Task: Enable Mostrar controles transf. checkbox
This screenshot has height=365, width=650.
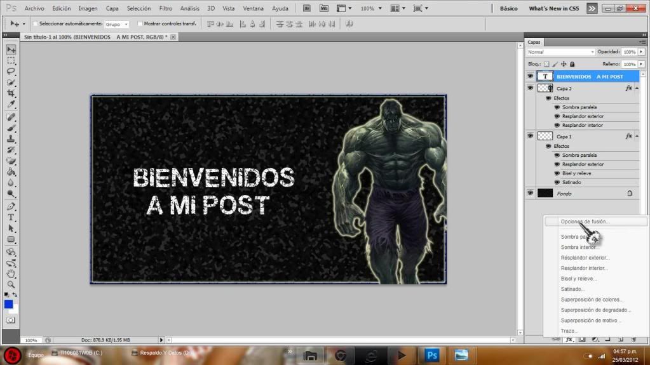Action: 140,23
